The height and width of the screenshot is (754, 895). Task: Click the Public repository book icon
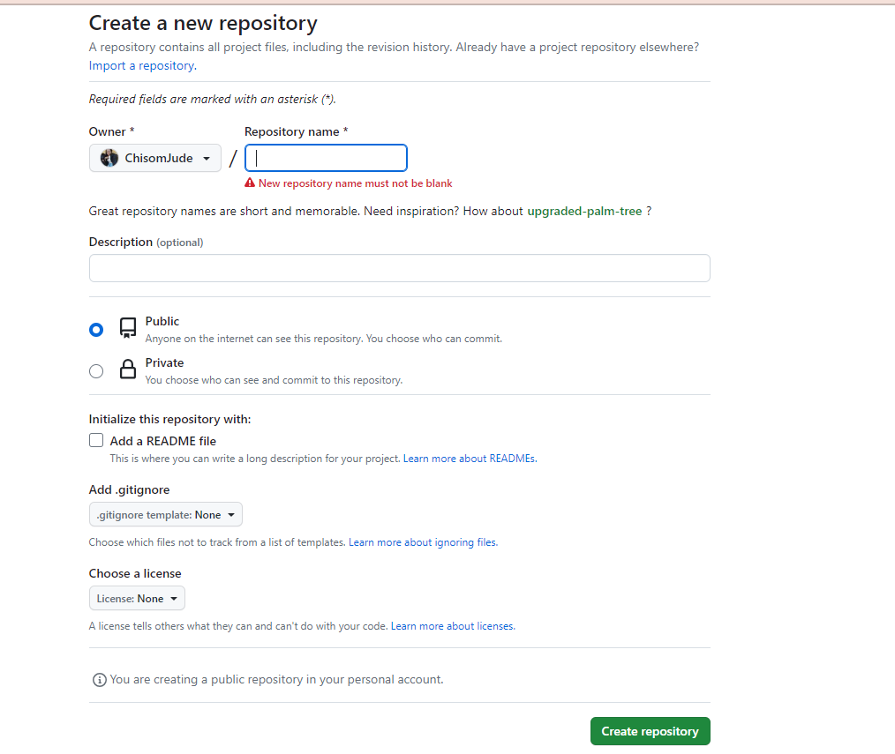coord(128,329)
